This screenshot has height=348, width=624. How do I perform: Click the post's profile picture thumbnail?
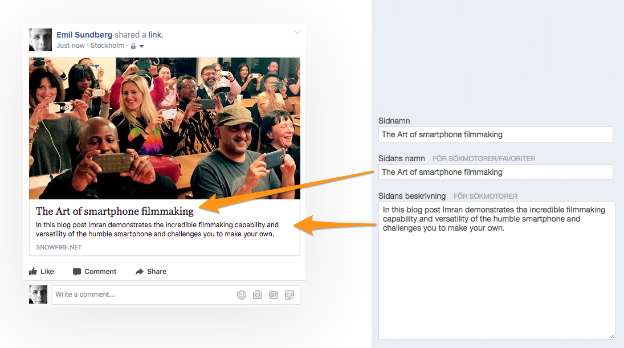coord(40,40)
